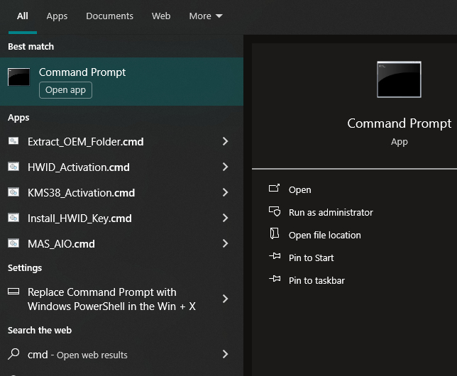The height and width of the screenshot is (376, 457).
Task: Click the Open app button
Action: (x=65, y=90)
